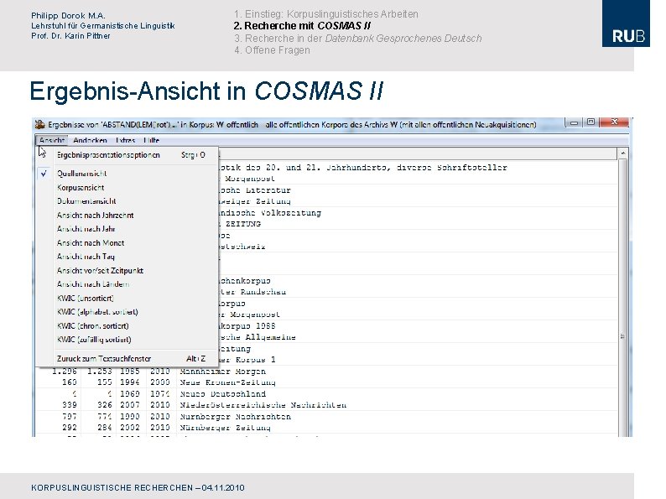
Task: Select the Neue Kronen-Zeitung row
Action: [x=326, y=382]
